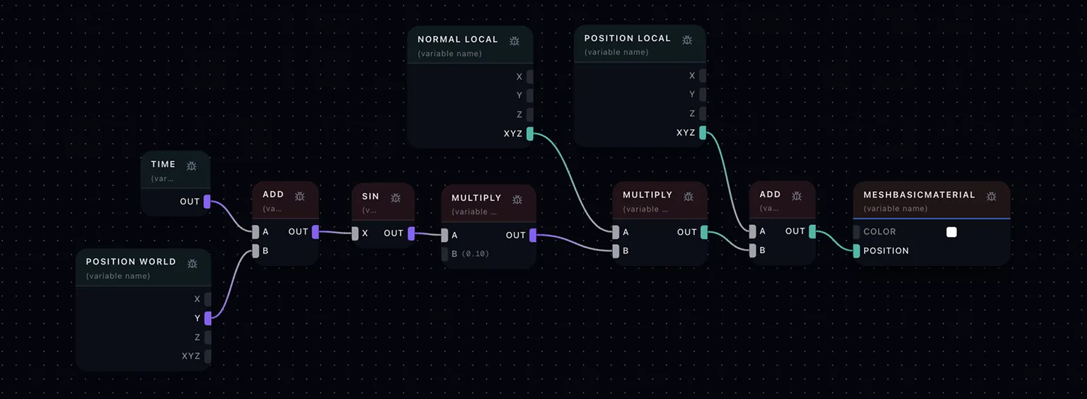Click the Y output port of NORMAL LOCAL
This screenshot has height=399, width=1087.
(529, 96)
